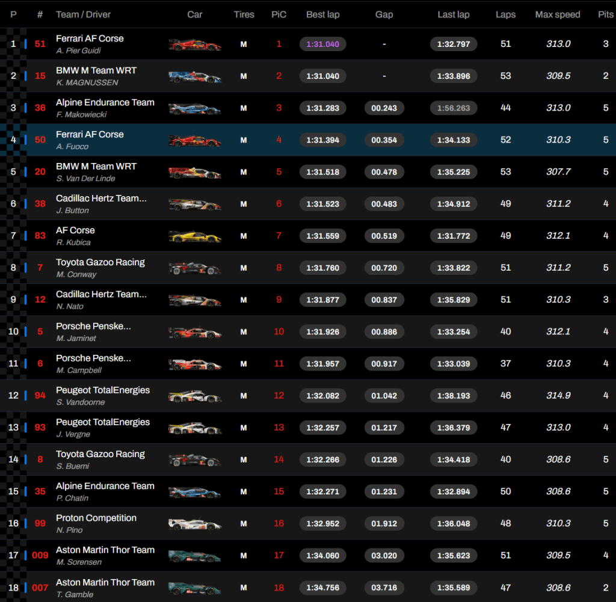616x602 pixels.
Task: Select driver M. Sorensen
Action: [x=79, y=562]
